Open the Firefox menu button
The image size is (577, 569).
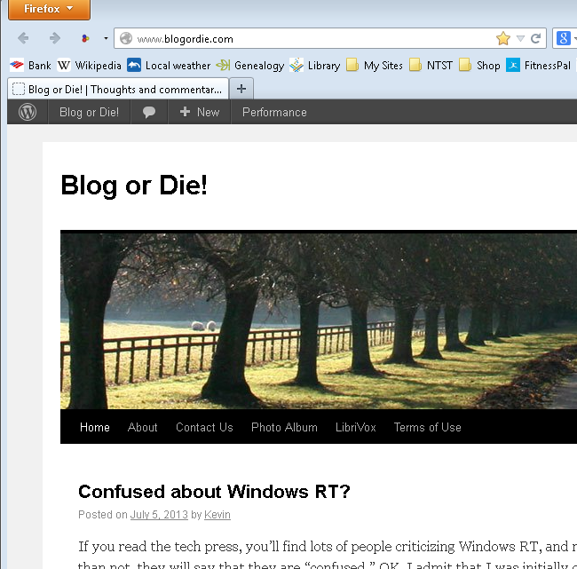tap(49, 10)
